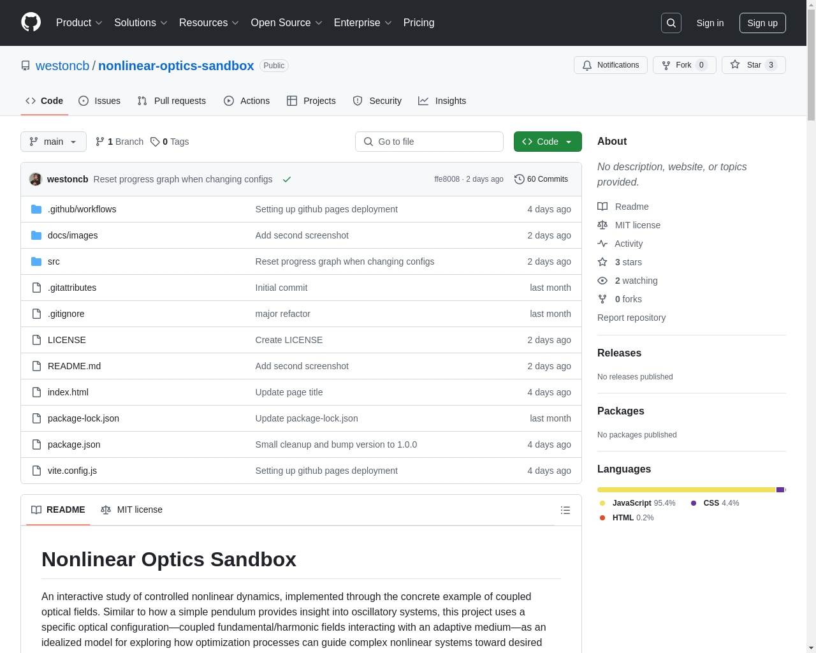The height and width of the screenshot is (653, 816).
Task: Click the Activity pulse icon
Action: point(602,244)
